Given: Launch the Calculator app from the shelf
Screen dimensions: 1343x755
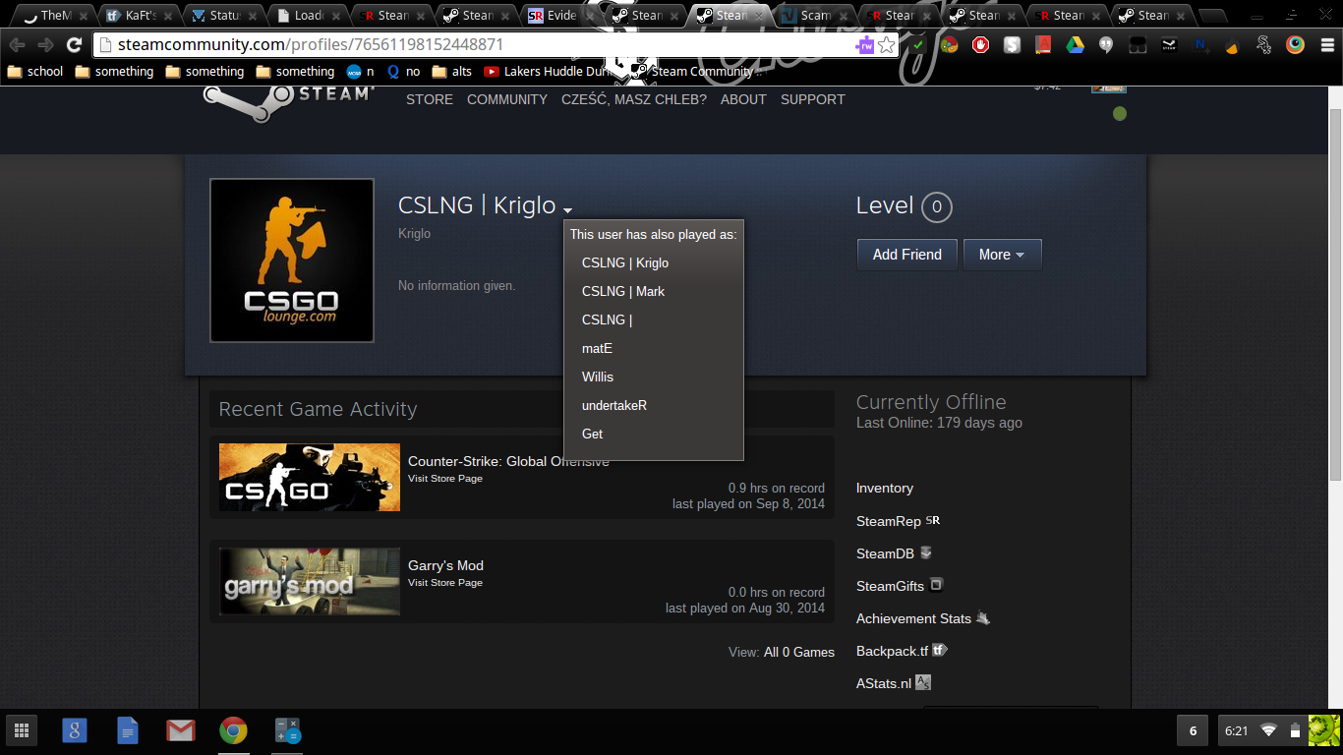Looking at the screenshot, I should pos(287,730).
